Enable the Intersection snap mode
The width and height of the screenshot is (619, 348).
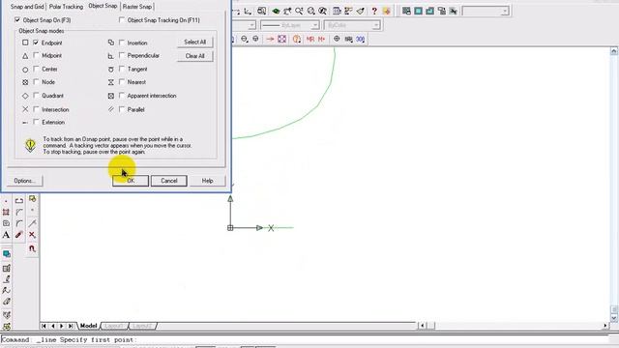pos(36,109)
